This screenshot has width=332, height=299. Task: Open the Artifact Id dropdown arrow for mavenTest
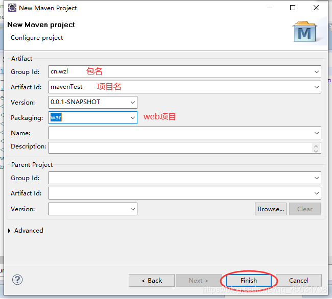(317, 87)
